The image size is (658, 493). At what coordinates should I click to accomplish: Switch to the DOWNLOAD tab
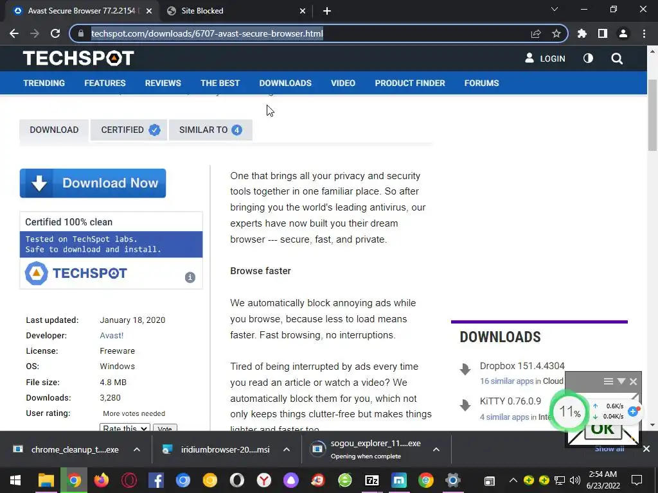click(54, 130)
